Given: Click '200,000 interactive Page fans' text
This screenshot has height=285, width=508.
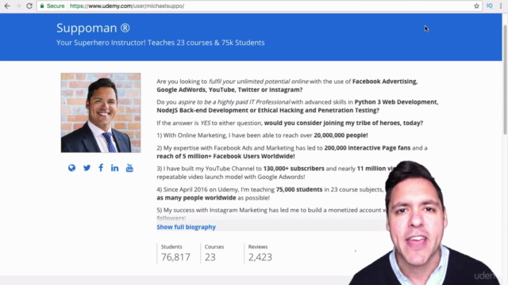Looking at the screenshot, I should (x=368, y=148).
